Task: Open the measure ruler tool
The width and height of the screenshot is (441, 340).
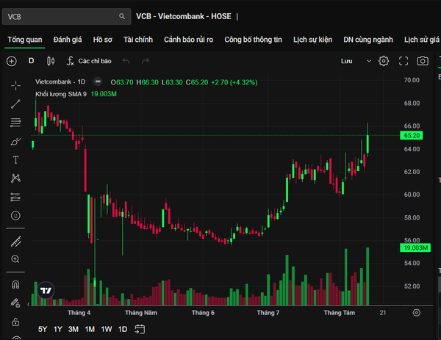Action: point(16,242)
